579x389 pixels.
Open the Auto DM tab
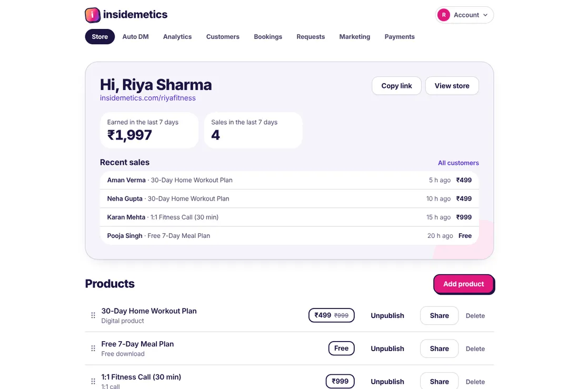[135, 36]
